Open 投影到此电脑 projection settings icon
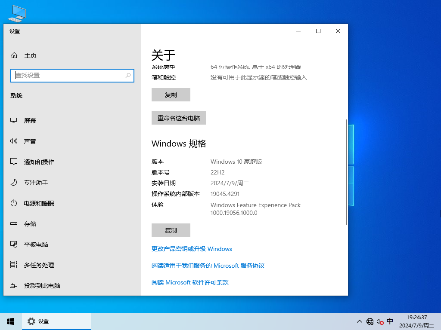This screenshot has height=330, width=441. 13,286
